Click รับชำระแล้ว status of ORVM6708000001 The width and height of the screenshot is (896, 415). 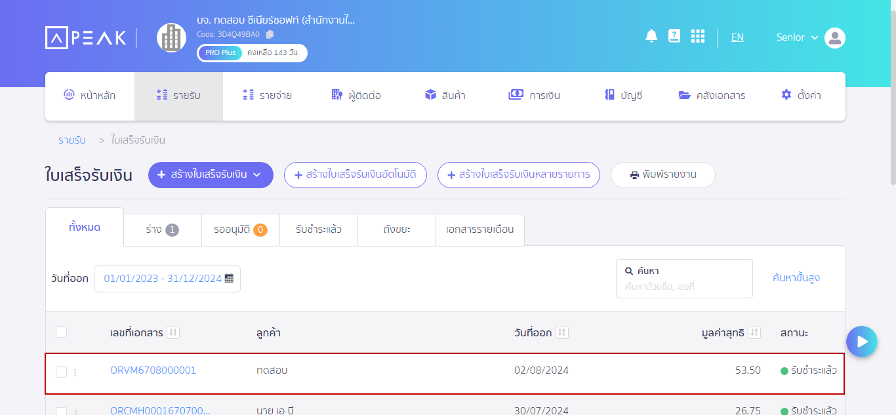(x=808, y=370)
